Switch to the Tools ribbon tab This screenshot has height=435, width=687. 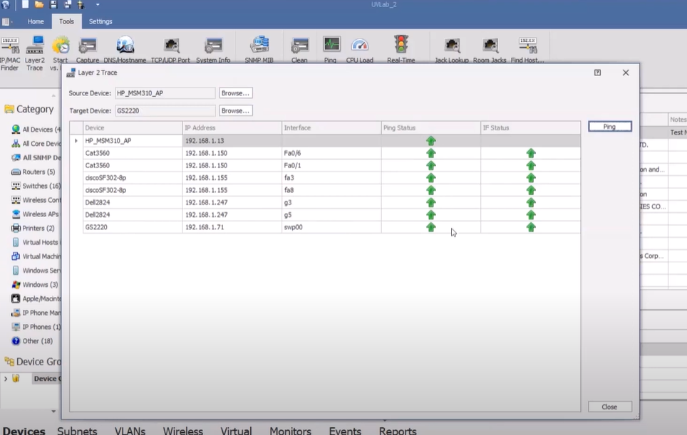coord(66,21)
